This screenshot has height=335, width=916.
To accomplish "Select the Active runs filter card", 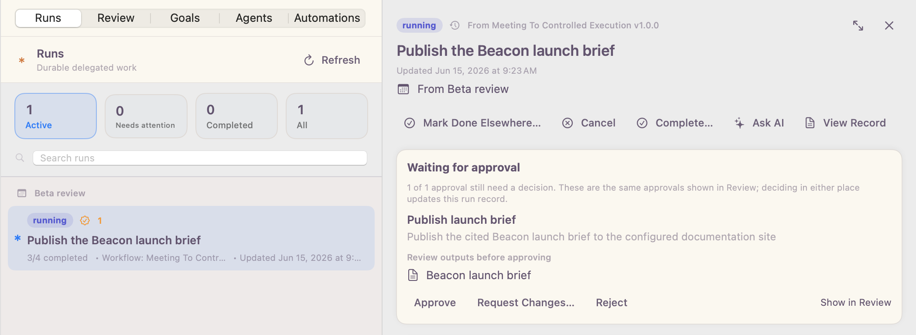I will pos(56,116).
